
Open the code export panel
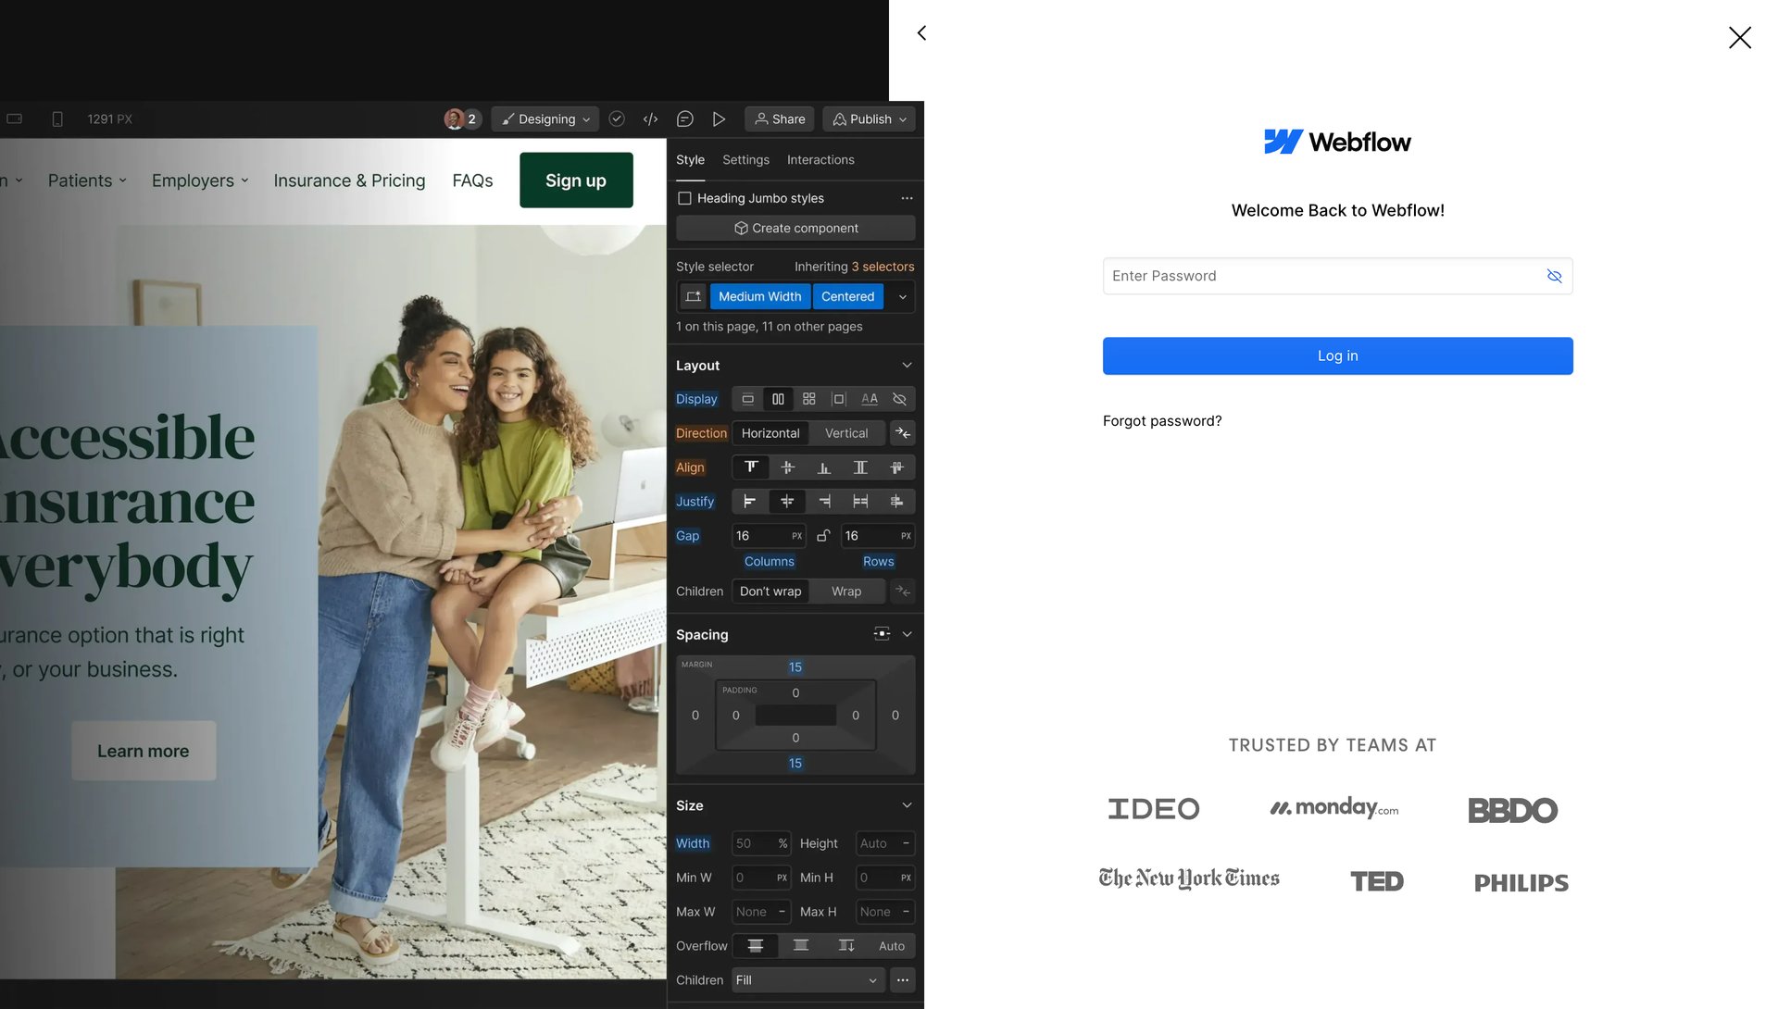[650, 118]
